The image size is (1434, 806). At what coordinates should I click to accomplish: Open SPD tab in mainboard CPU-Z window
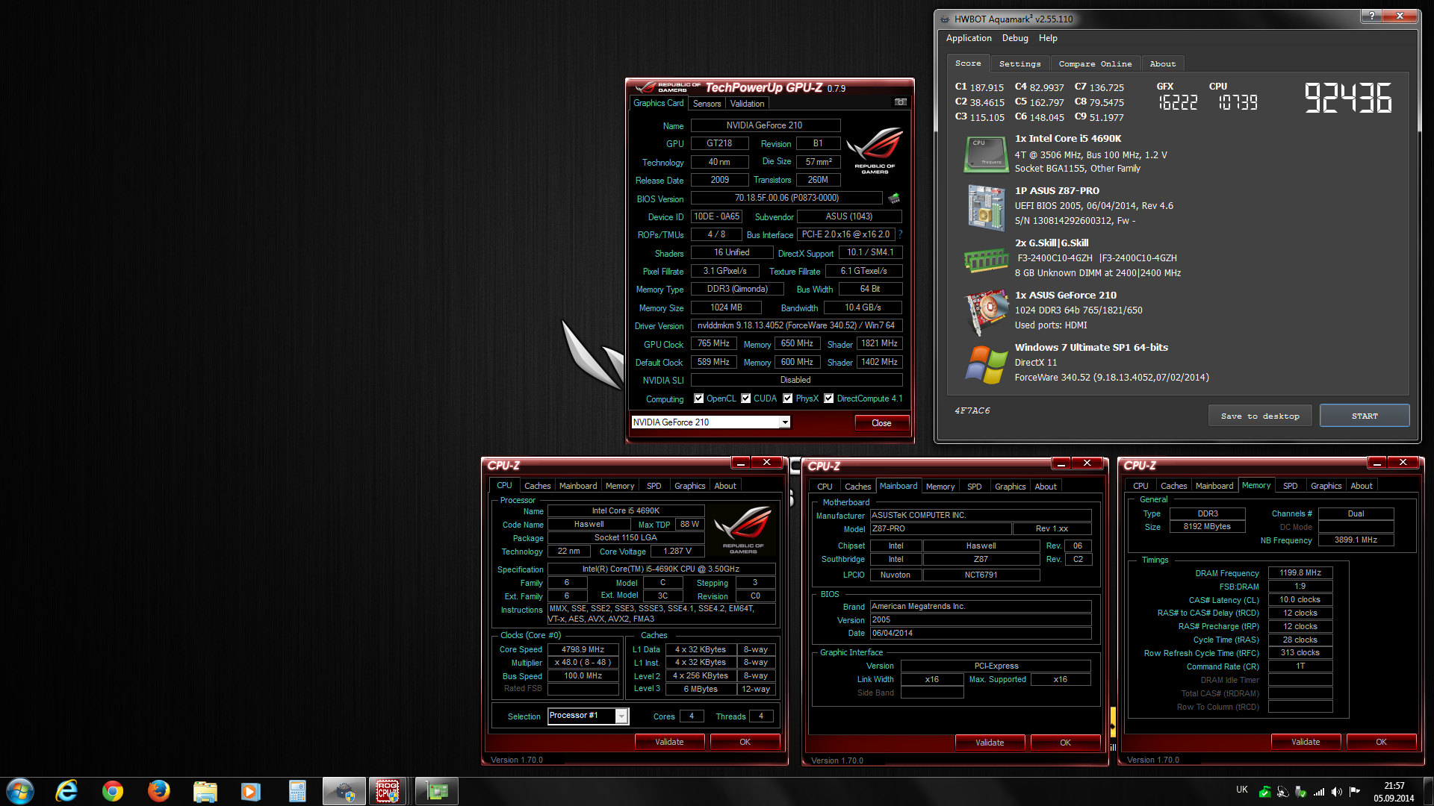tap(974, 487)
